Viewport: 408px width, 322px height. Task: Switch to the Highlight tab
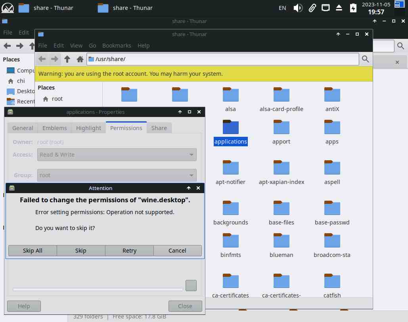pos(88,128)
